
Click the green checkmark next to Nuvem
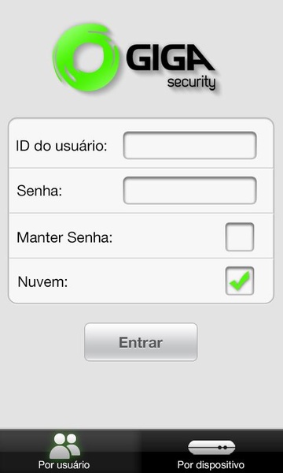tap(240, 281)
